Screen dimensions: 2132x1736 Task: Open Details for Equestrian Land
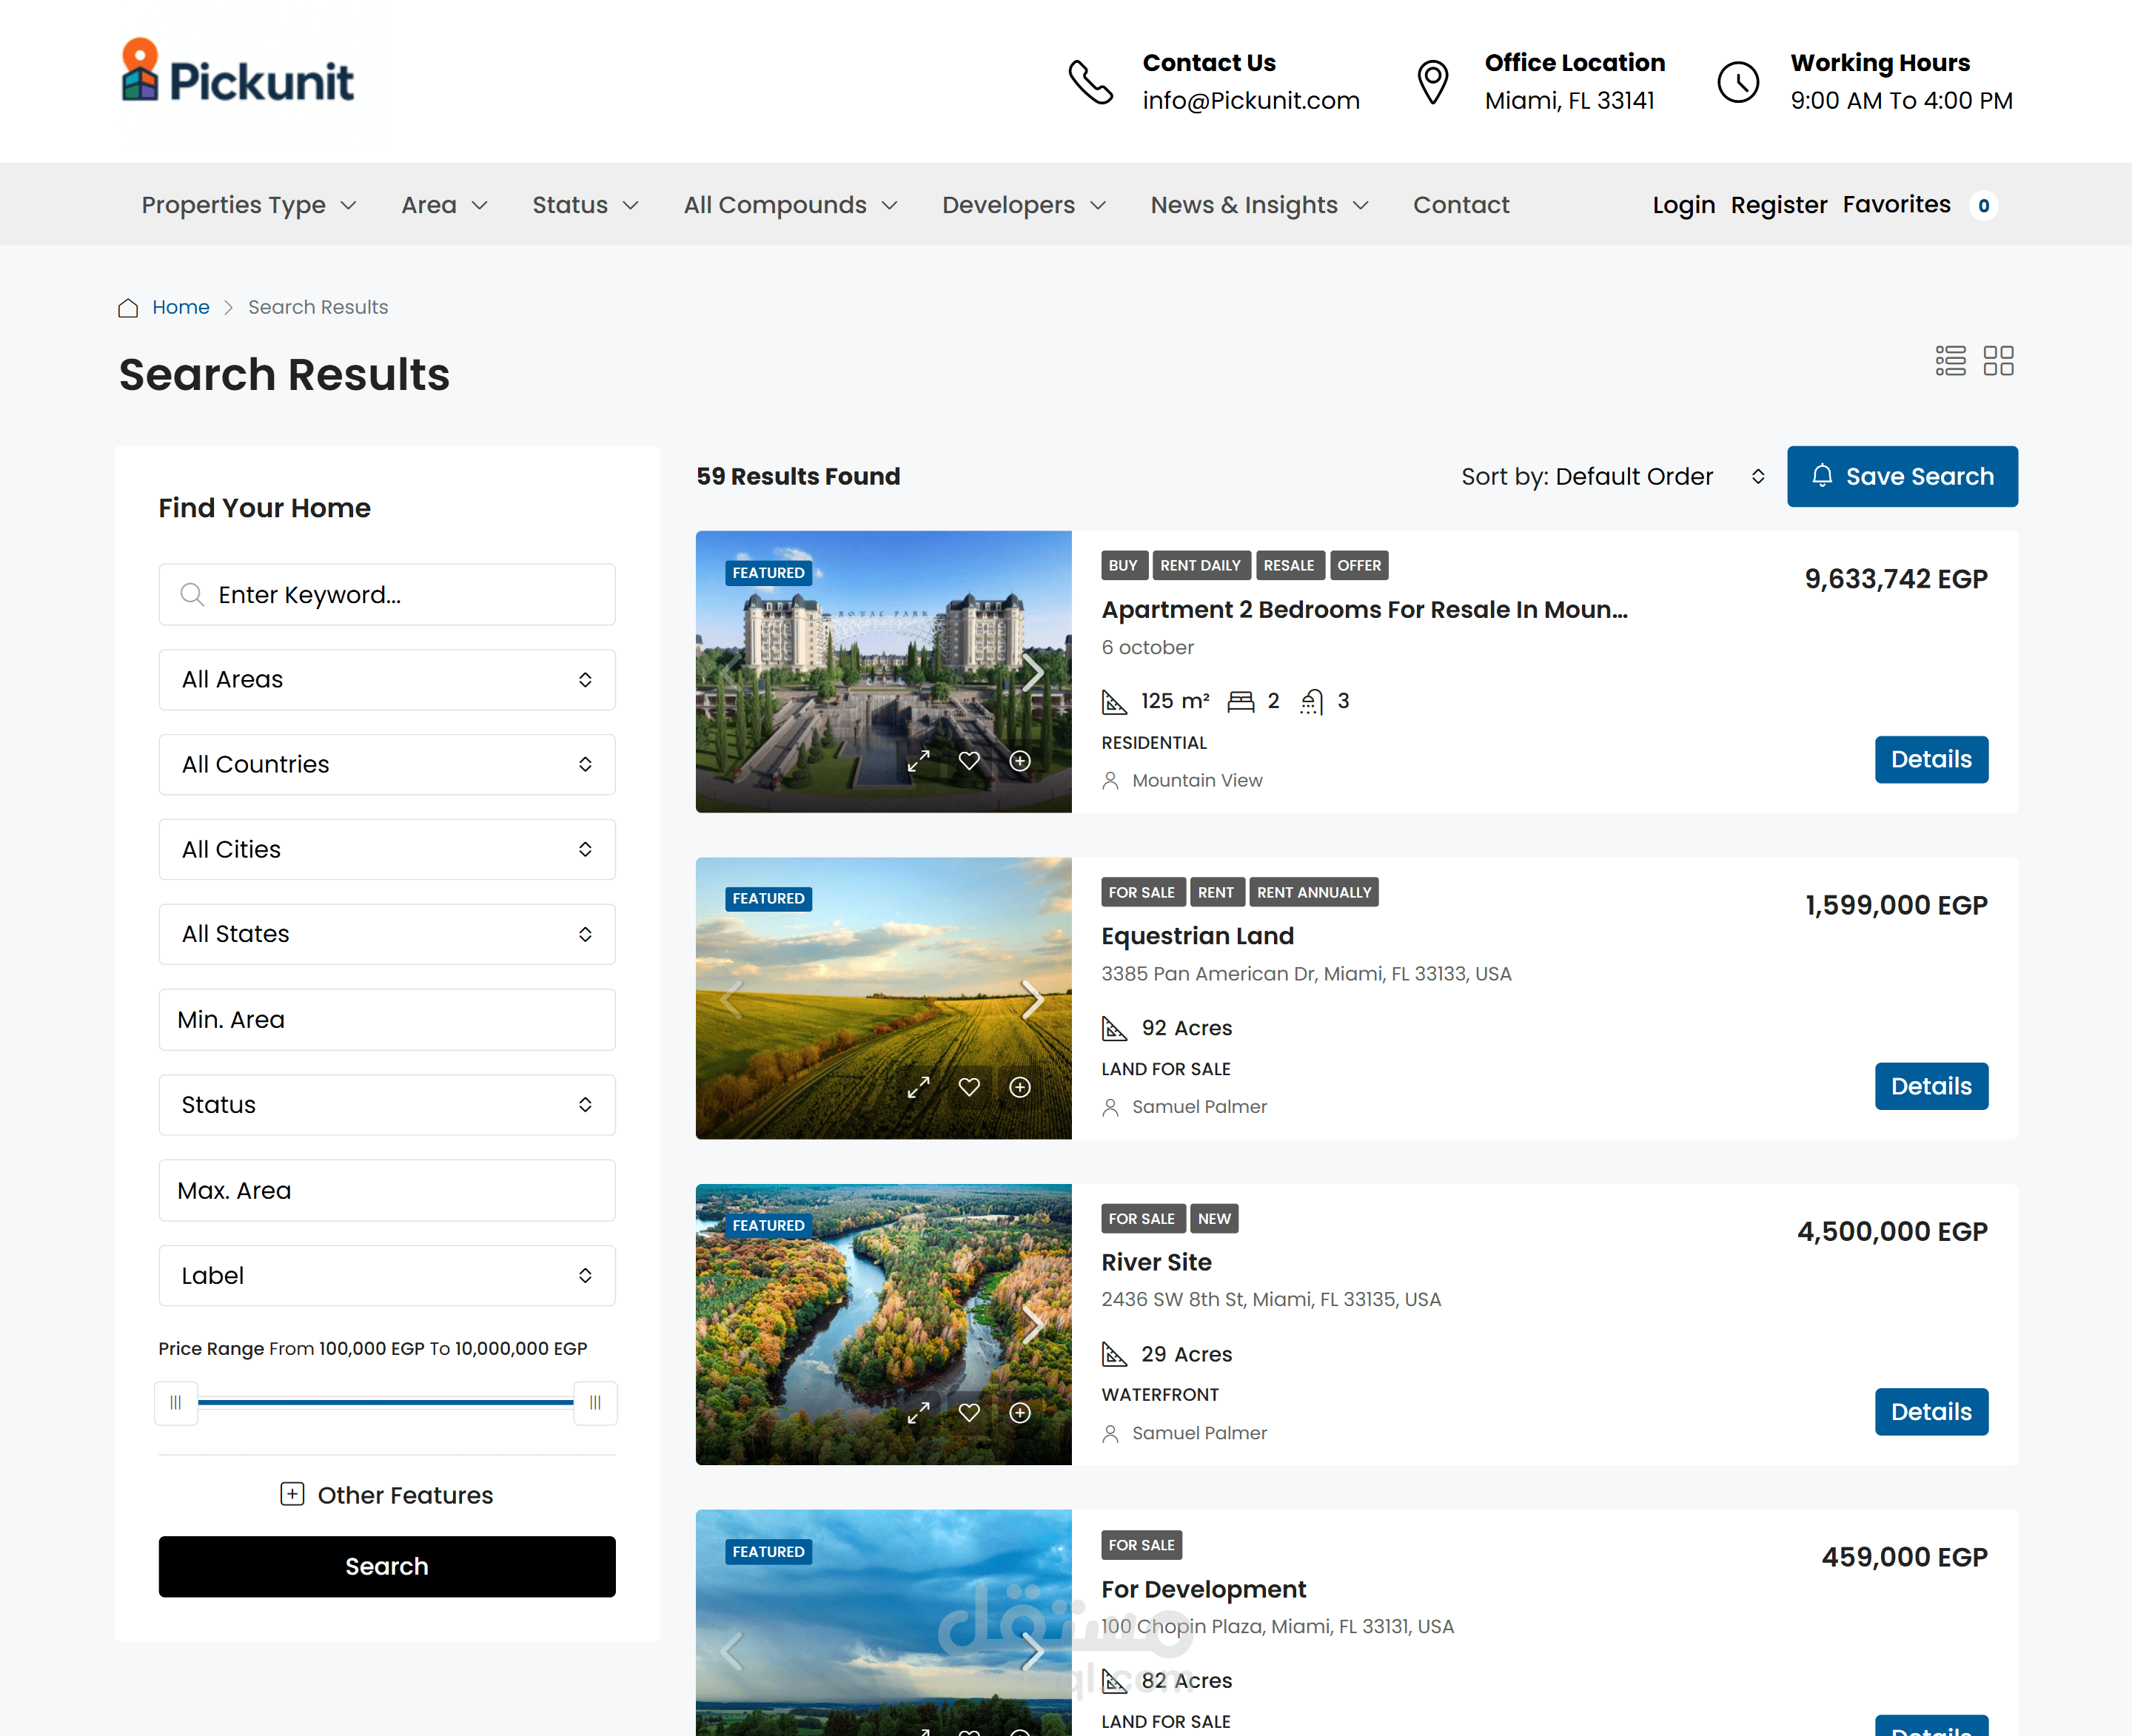point(1930,1086)
